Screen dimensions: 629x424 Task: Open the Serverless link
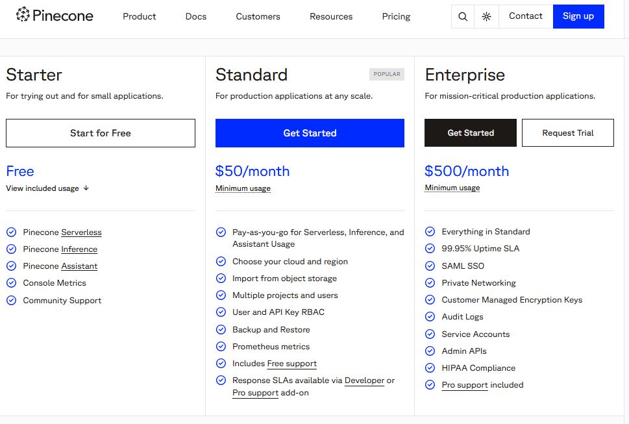pos(81,232)
